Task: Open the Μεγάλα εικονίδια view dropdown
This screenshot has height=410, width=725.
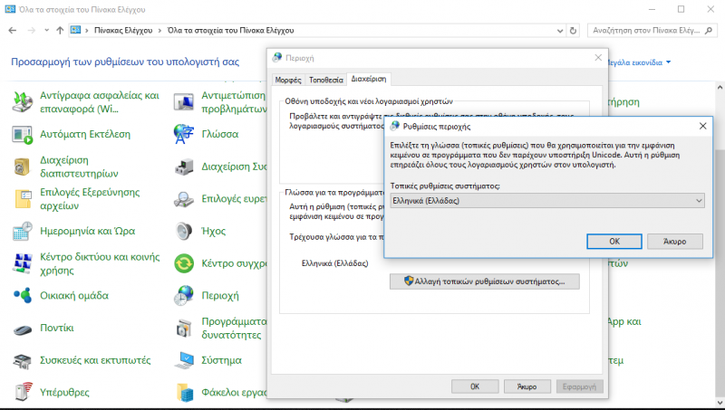Action: [x=669, y=62]
